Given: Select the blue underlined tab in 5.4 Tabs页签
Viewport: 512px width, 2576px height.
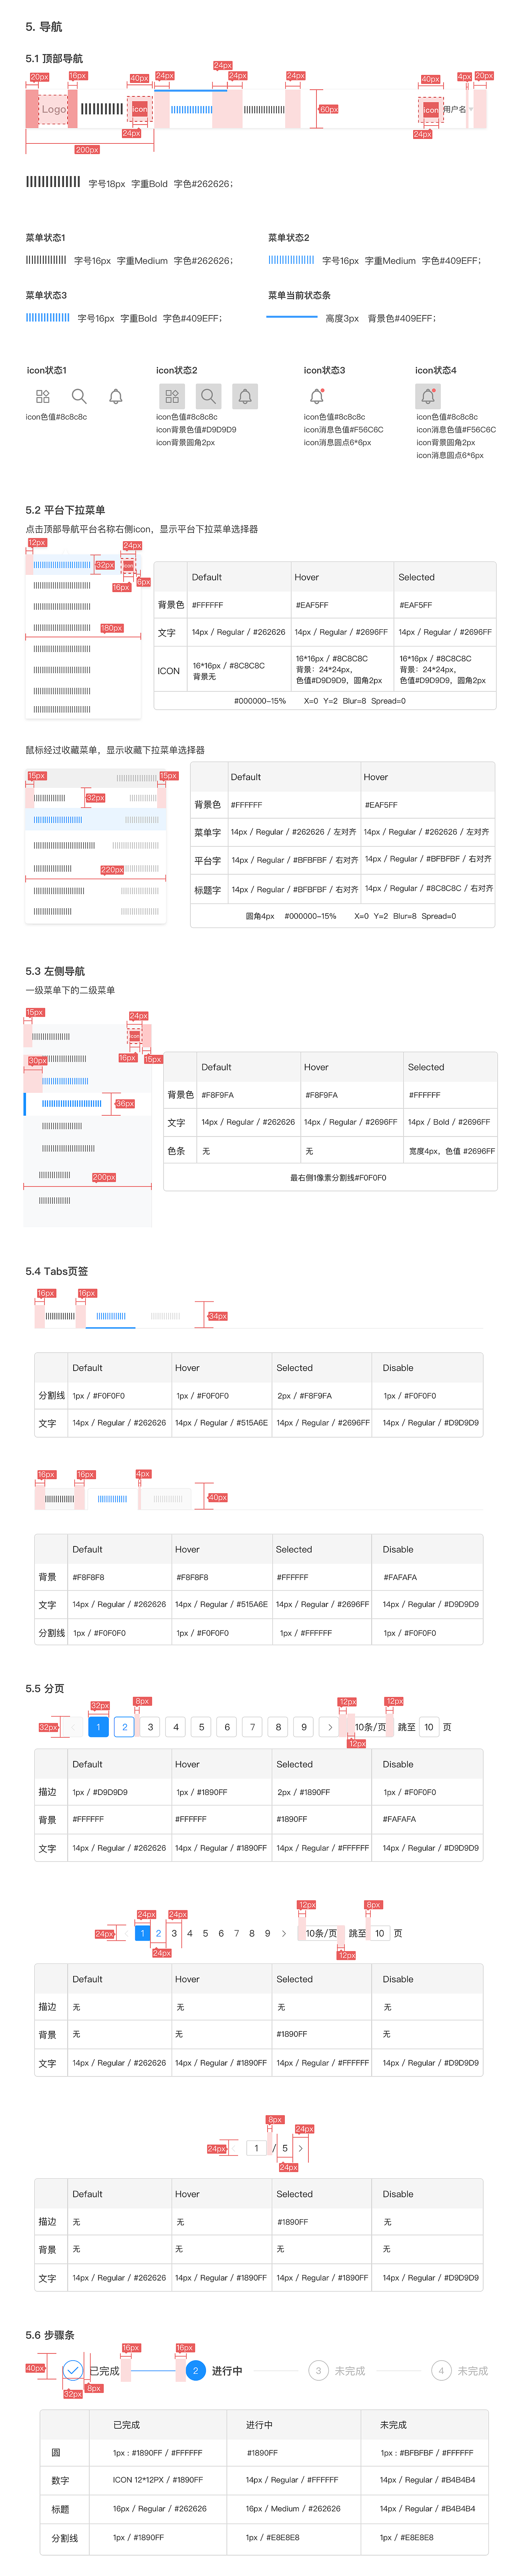Looking at the screenshot, I should pos(111,1316).
